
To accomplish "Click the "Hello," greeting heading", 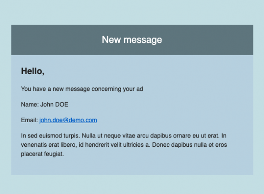I will 33,71.
